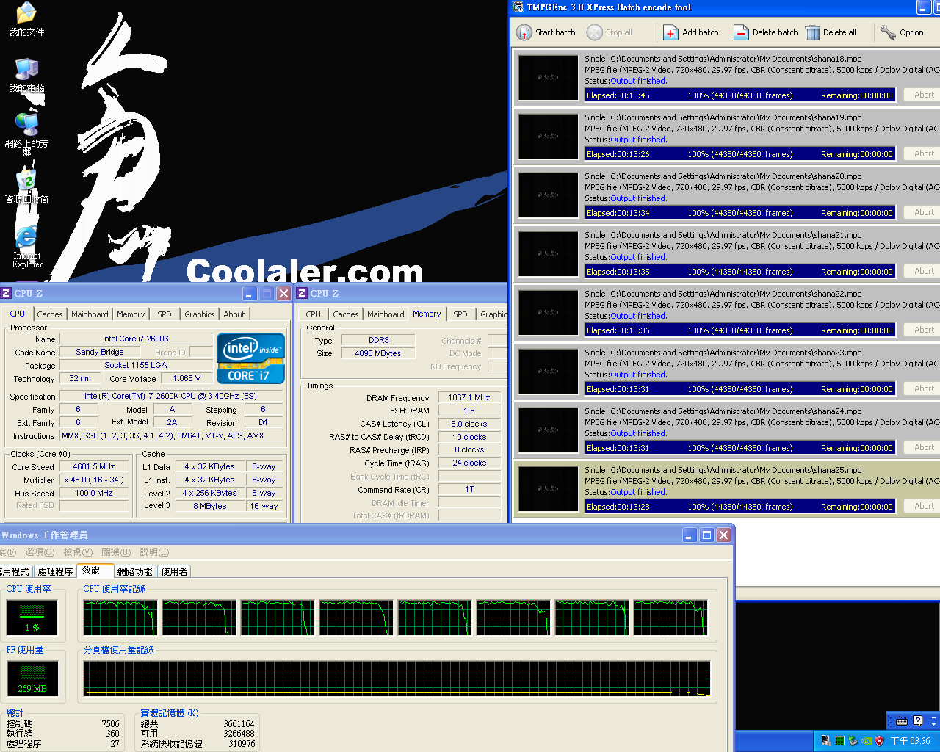Click CAS# Latency value 8.0 clocks
The image size is (940, 752).
[x=469, y=424]
